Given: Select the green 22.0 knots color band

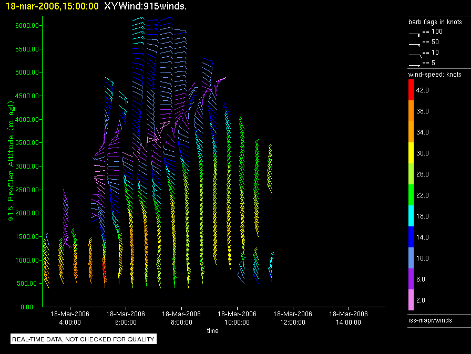Looking at the screenshot, I should 412,195.
